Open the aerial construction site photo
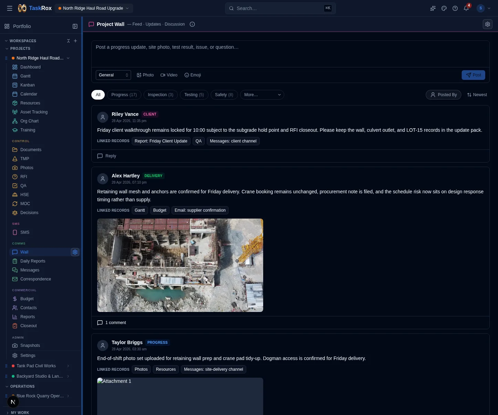 click(x=180, y=265)
